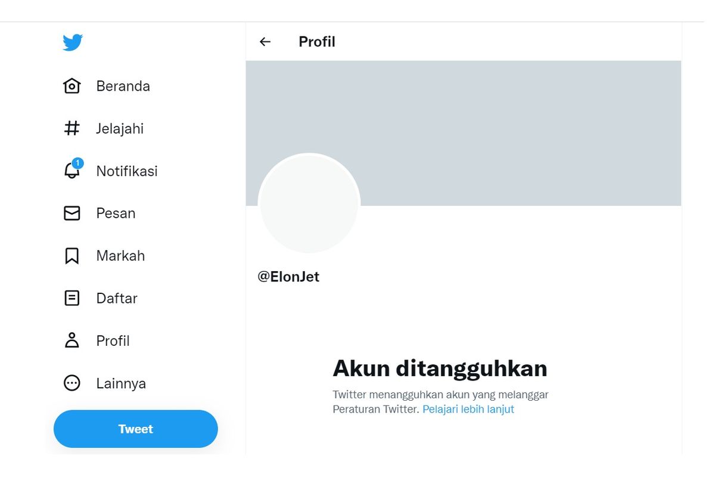Click the back arrow in the header

(x=265, y=42)
